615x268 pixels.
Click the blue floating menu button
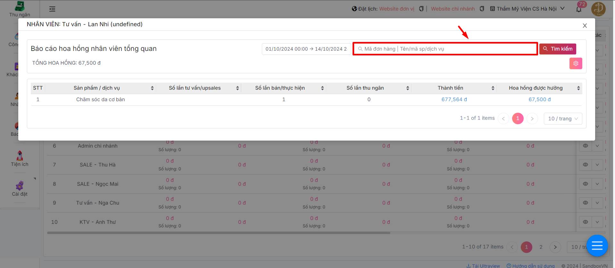tap(597, 246)
